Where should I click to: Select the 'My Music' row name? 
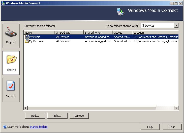[x=35, y=37]
